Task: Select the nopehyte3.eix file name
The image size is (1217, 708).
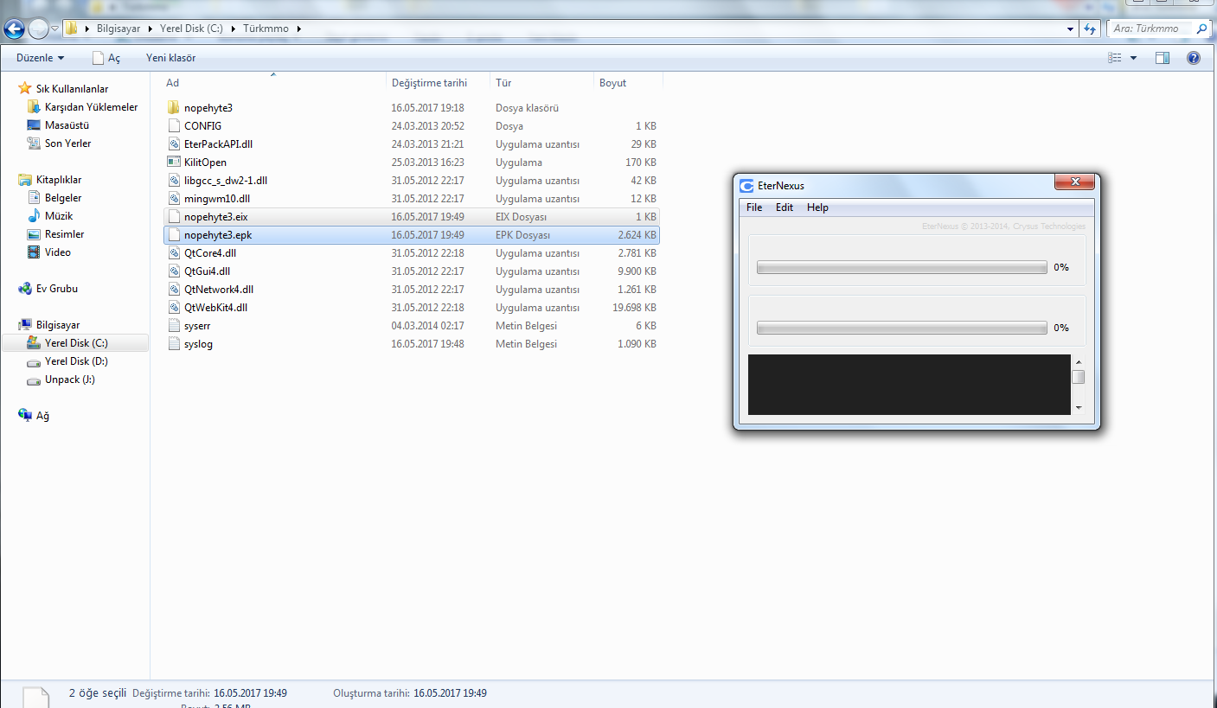Action: point(216,217)
